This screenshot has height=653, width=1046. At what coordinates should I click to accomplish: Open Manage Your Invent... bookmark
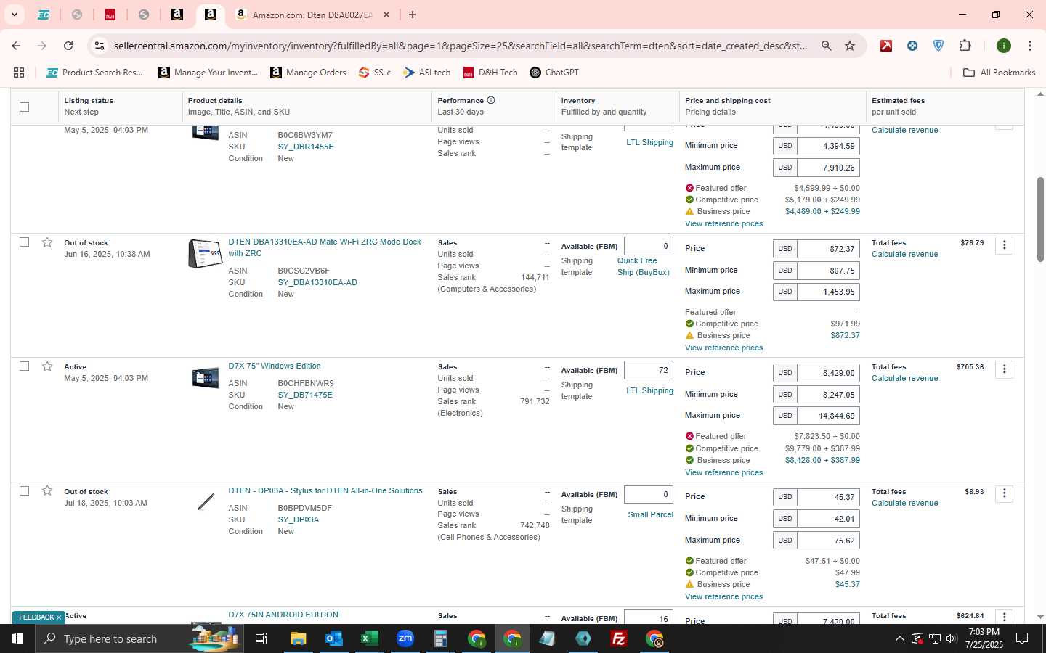coord(208,73)
